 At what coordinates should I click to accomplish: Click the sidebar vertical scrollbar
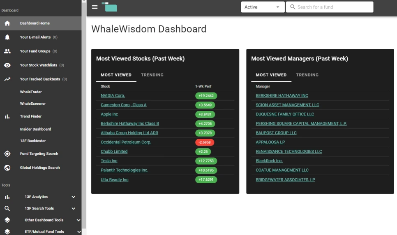click(84, 115)
